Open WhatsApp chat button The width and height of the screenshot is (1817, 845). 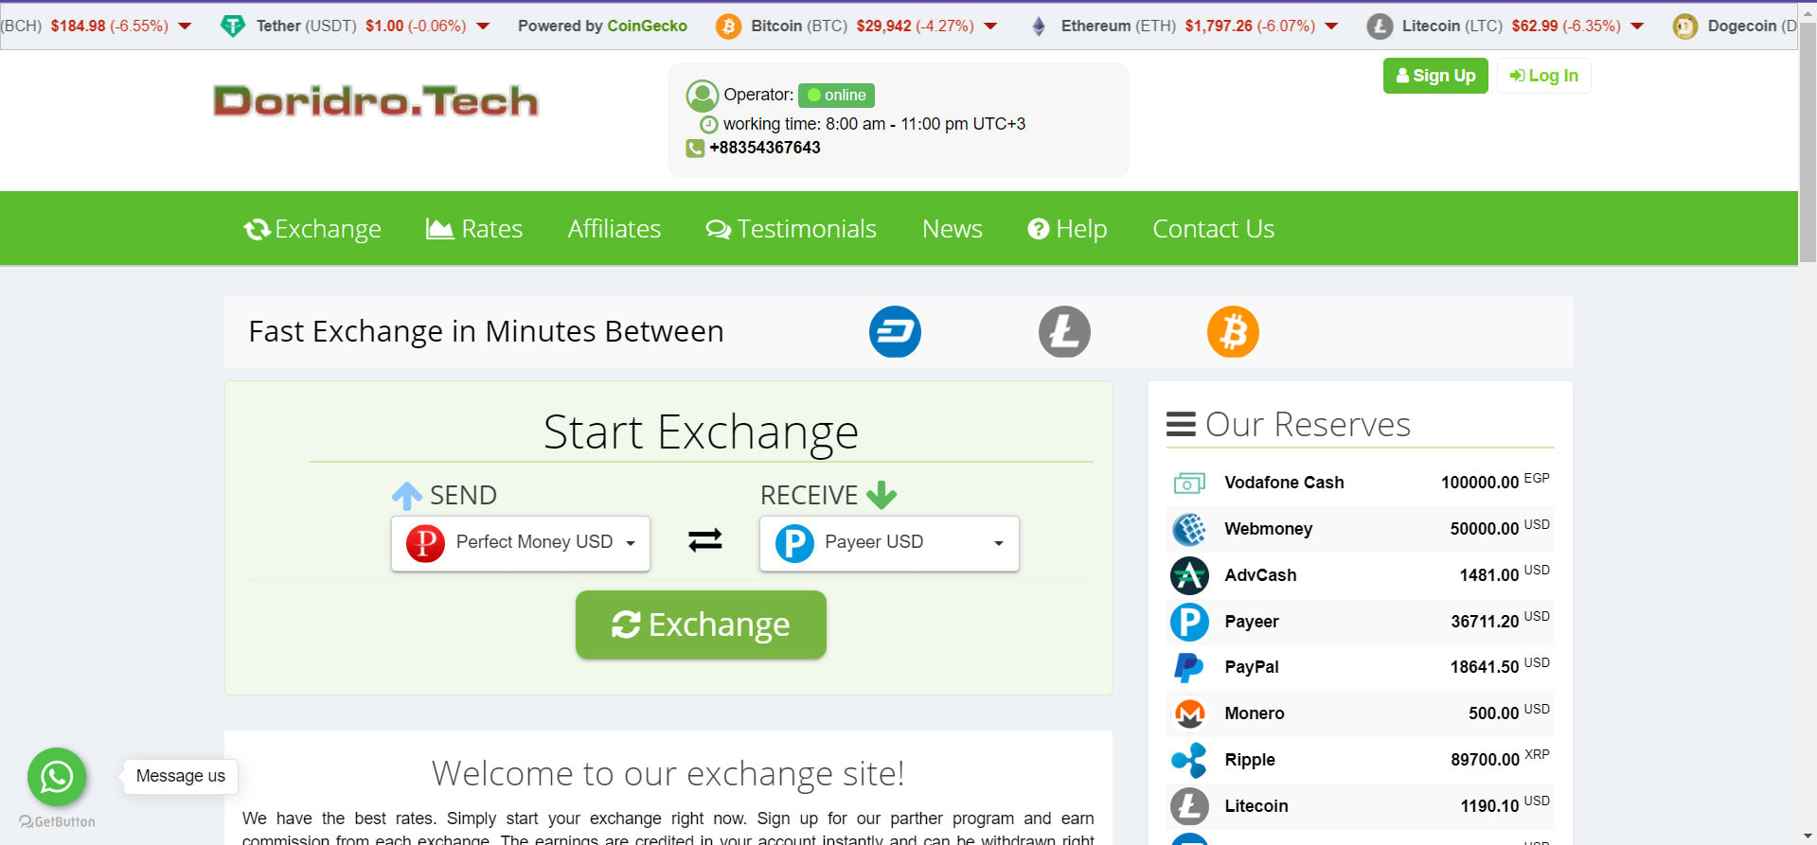click(57, 777)
